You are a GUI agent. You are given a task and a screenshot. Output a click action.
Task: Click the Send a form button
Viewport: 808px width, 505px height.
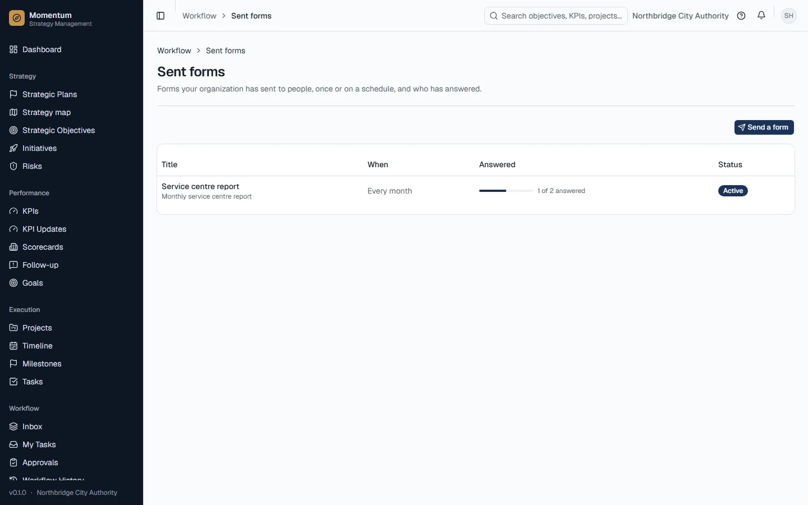coord(764,127)
